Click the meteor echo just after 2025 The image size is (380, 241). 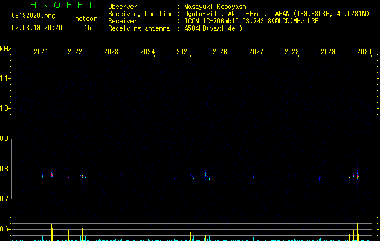pyautogui.click(x=193, y=179)
